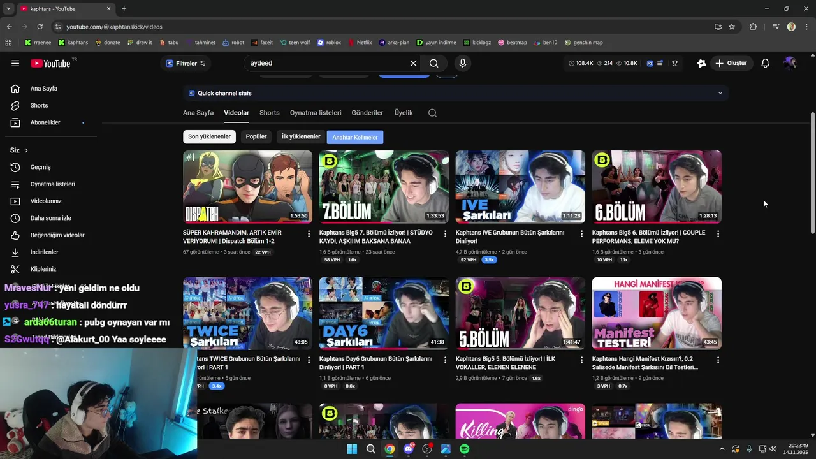Switch to the Shorts channel tab
Viewport: 816px width, 459px height.
[x=270, y=113]
